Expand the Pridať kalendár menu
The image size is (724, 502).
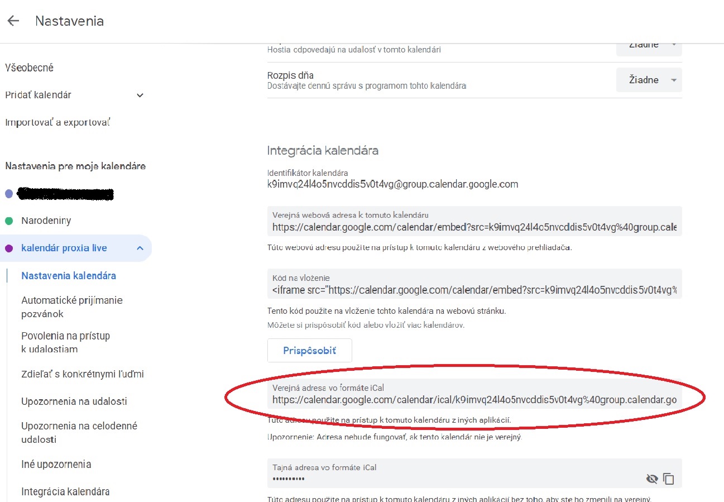point(140,95)
